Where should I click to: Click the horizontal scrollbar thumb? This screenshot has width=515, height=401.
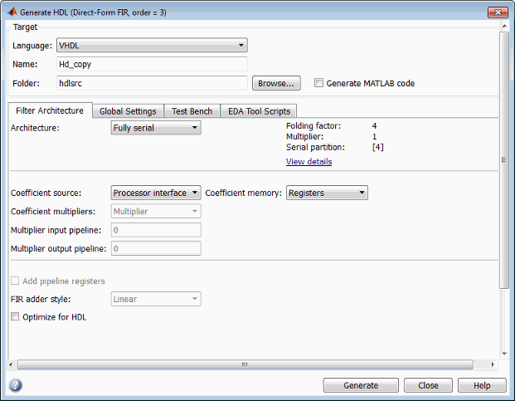coord(245,364)
